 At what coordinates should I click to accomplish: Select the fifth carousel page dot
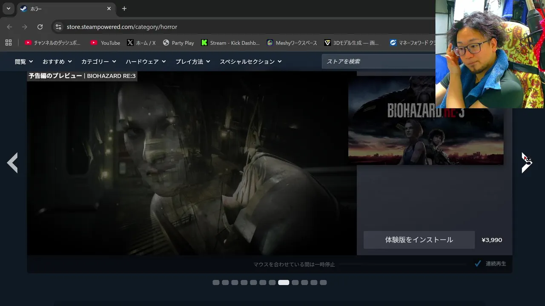click(x=253, y=283)
